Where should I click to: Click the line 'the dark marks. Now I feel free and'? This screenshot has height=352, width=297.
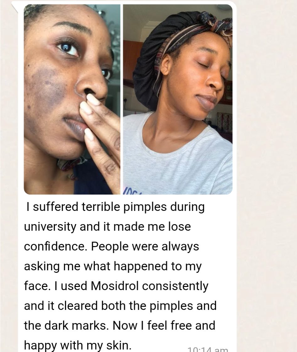tap(120, 326)
